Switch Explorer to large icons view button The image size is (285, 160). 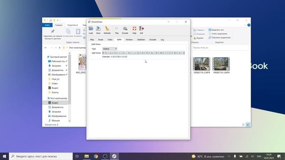click(248, 124)
